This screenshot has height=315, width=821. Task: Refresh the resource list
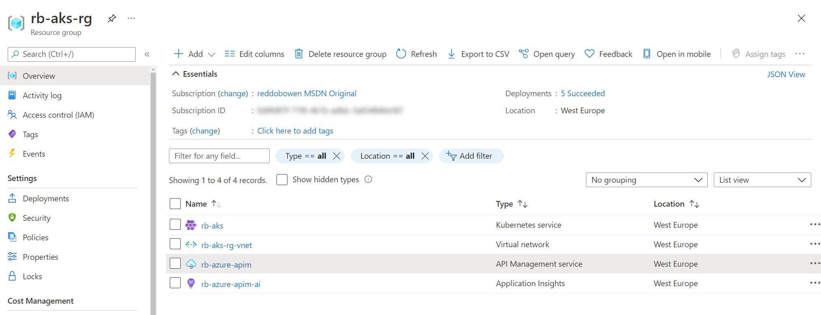coord(417,54)
